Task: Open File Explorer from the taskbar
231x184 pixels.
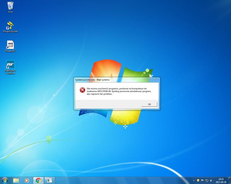Action: 16,180
